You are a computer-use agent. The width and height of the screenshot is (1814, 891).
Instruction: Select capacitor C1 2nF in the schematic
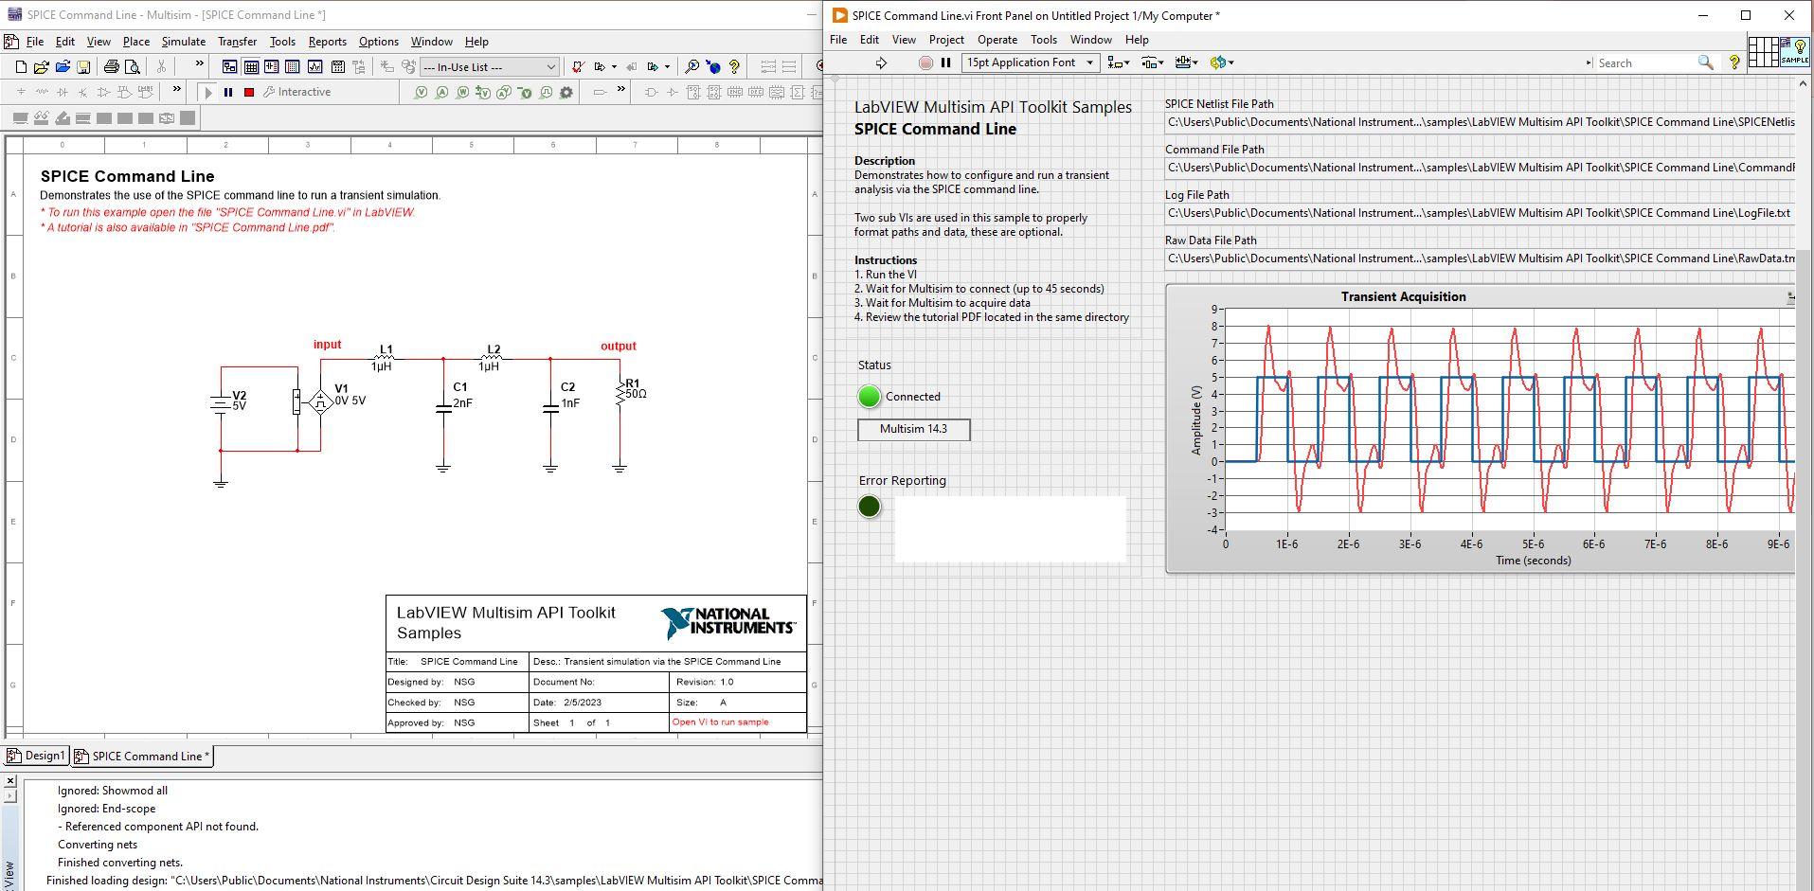pyautogui.click(x=443, y=406)
